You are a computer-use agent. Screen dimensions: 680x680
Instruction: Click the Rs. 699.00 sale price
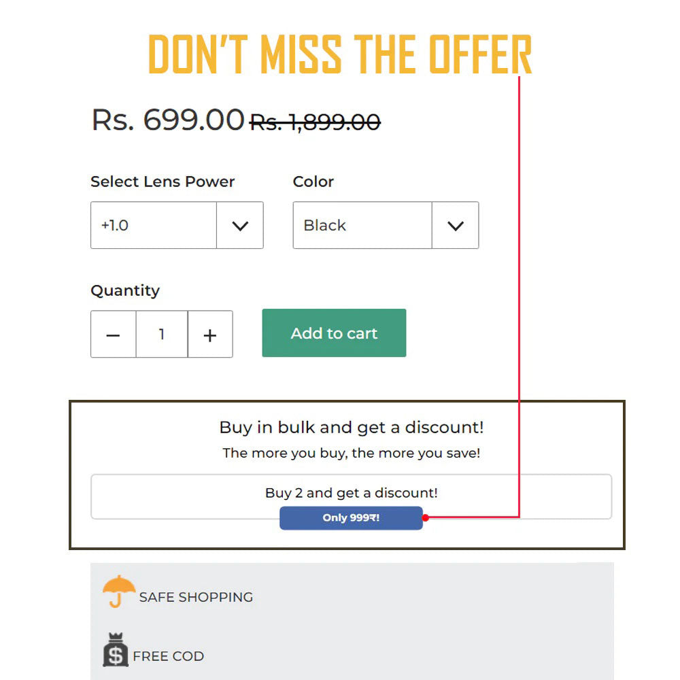168,120
